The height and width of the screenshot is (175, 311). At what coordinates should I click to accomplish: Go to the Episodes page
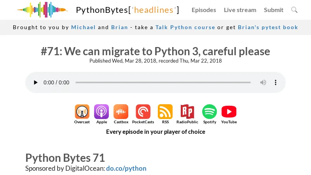[x=204, y=10]
